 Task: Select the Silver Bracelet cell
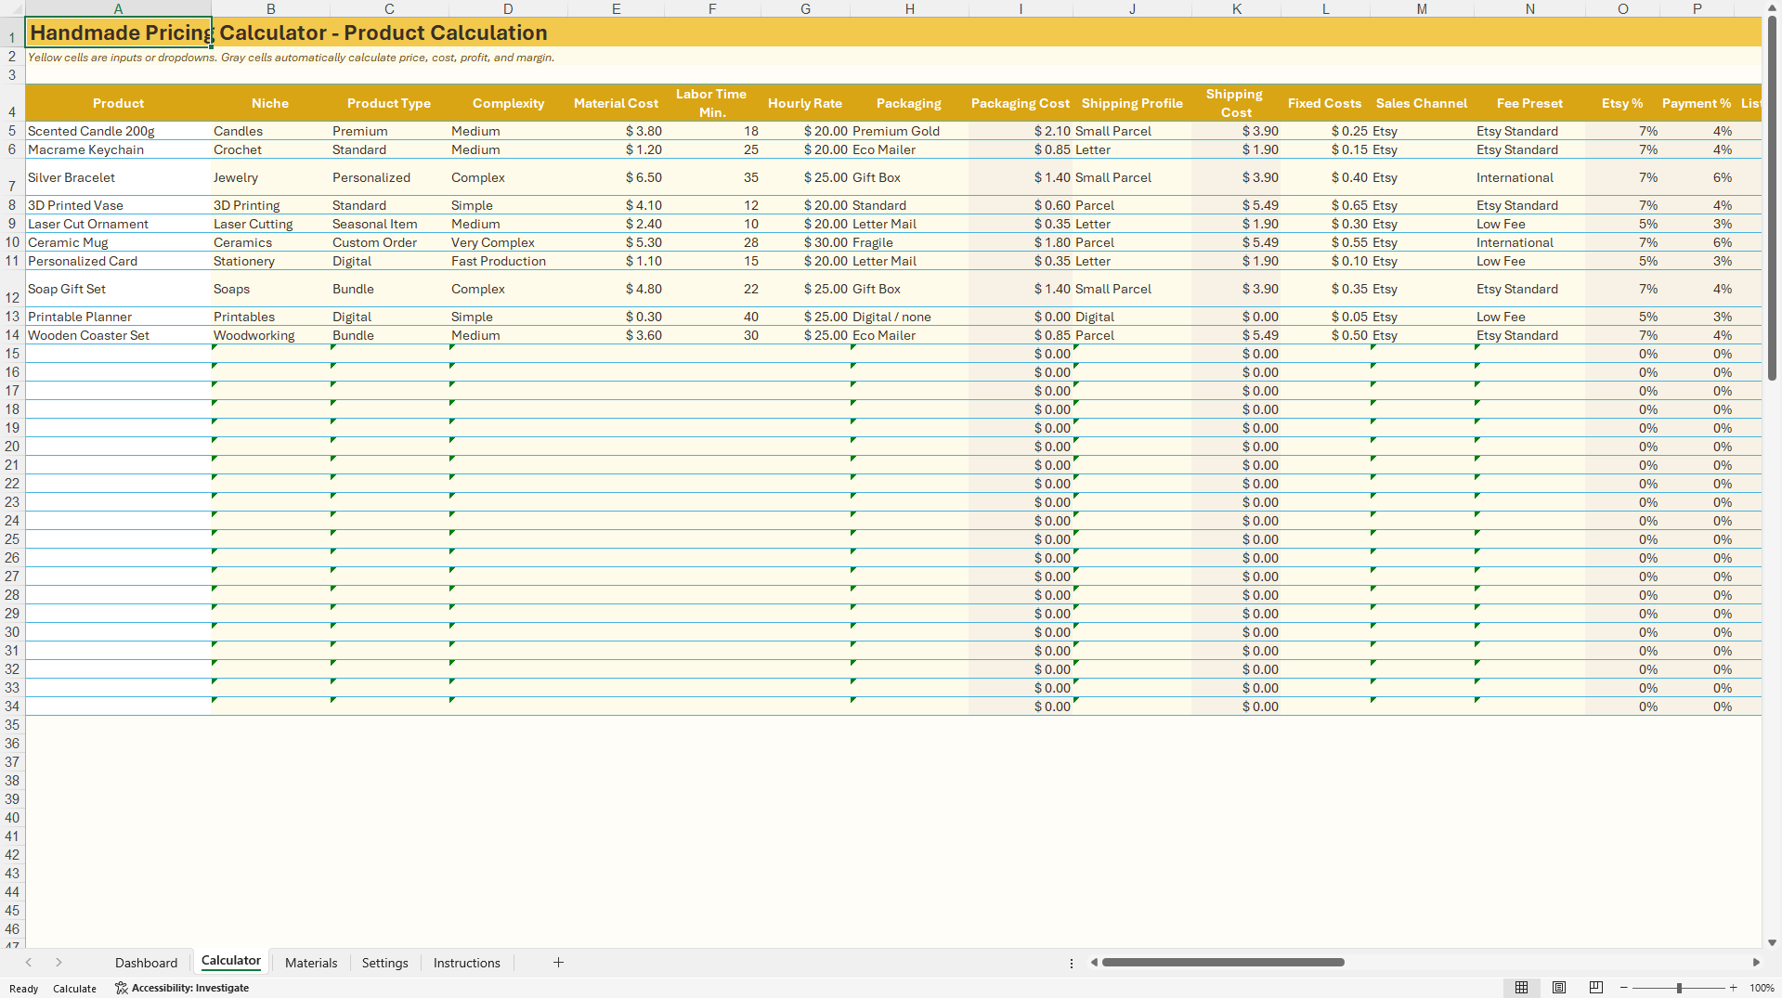pos(118,177)
